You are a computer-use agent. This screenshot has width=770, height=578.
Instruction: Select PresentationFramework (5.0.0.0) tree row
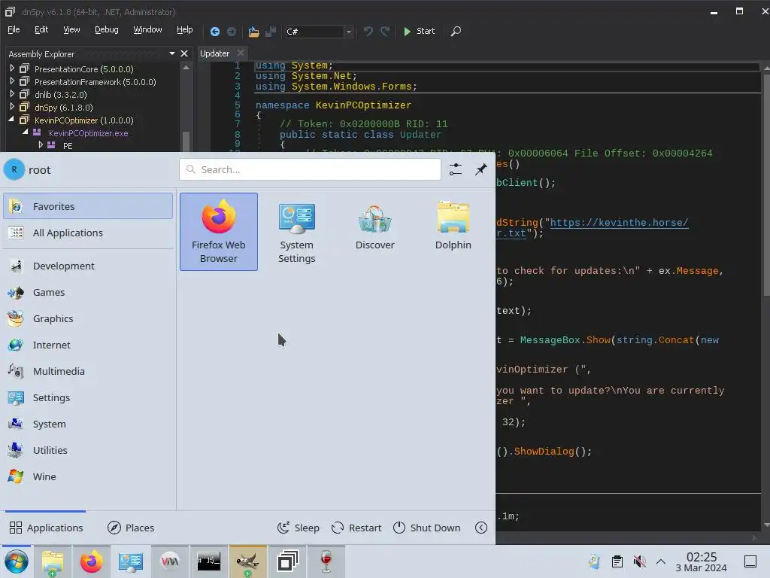(95, 82)
